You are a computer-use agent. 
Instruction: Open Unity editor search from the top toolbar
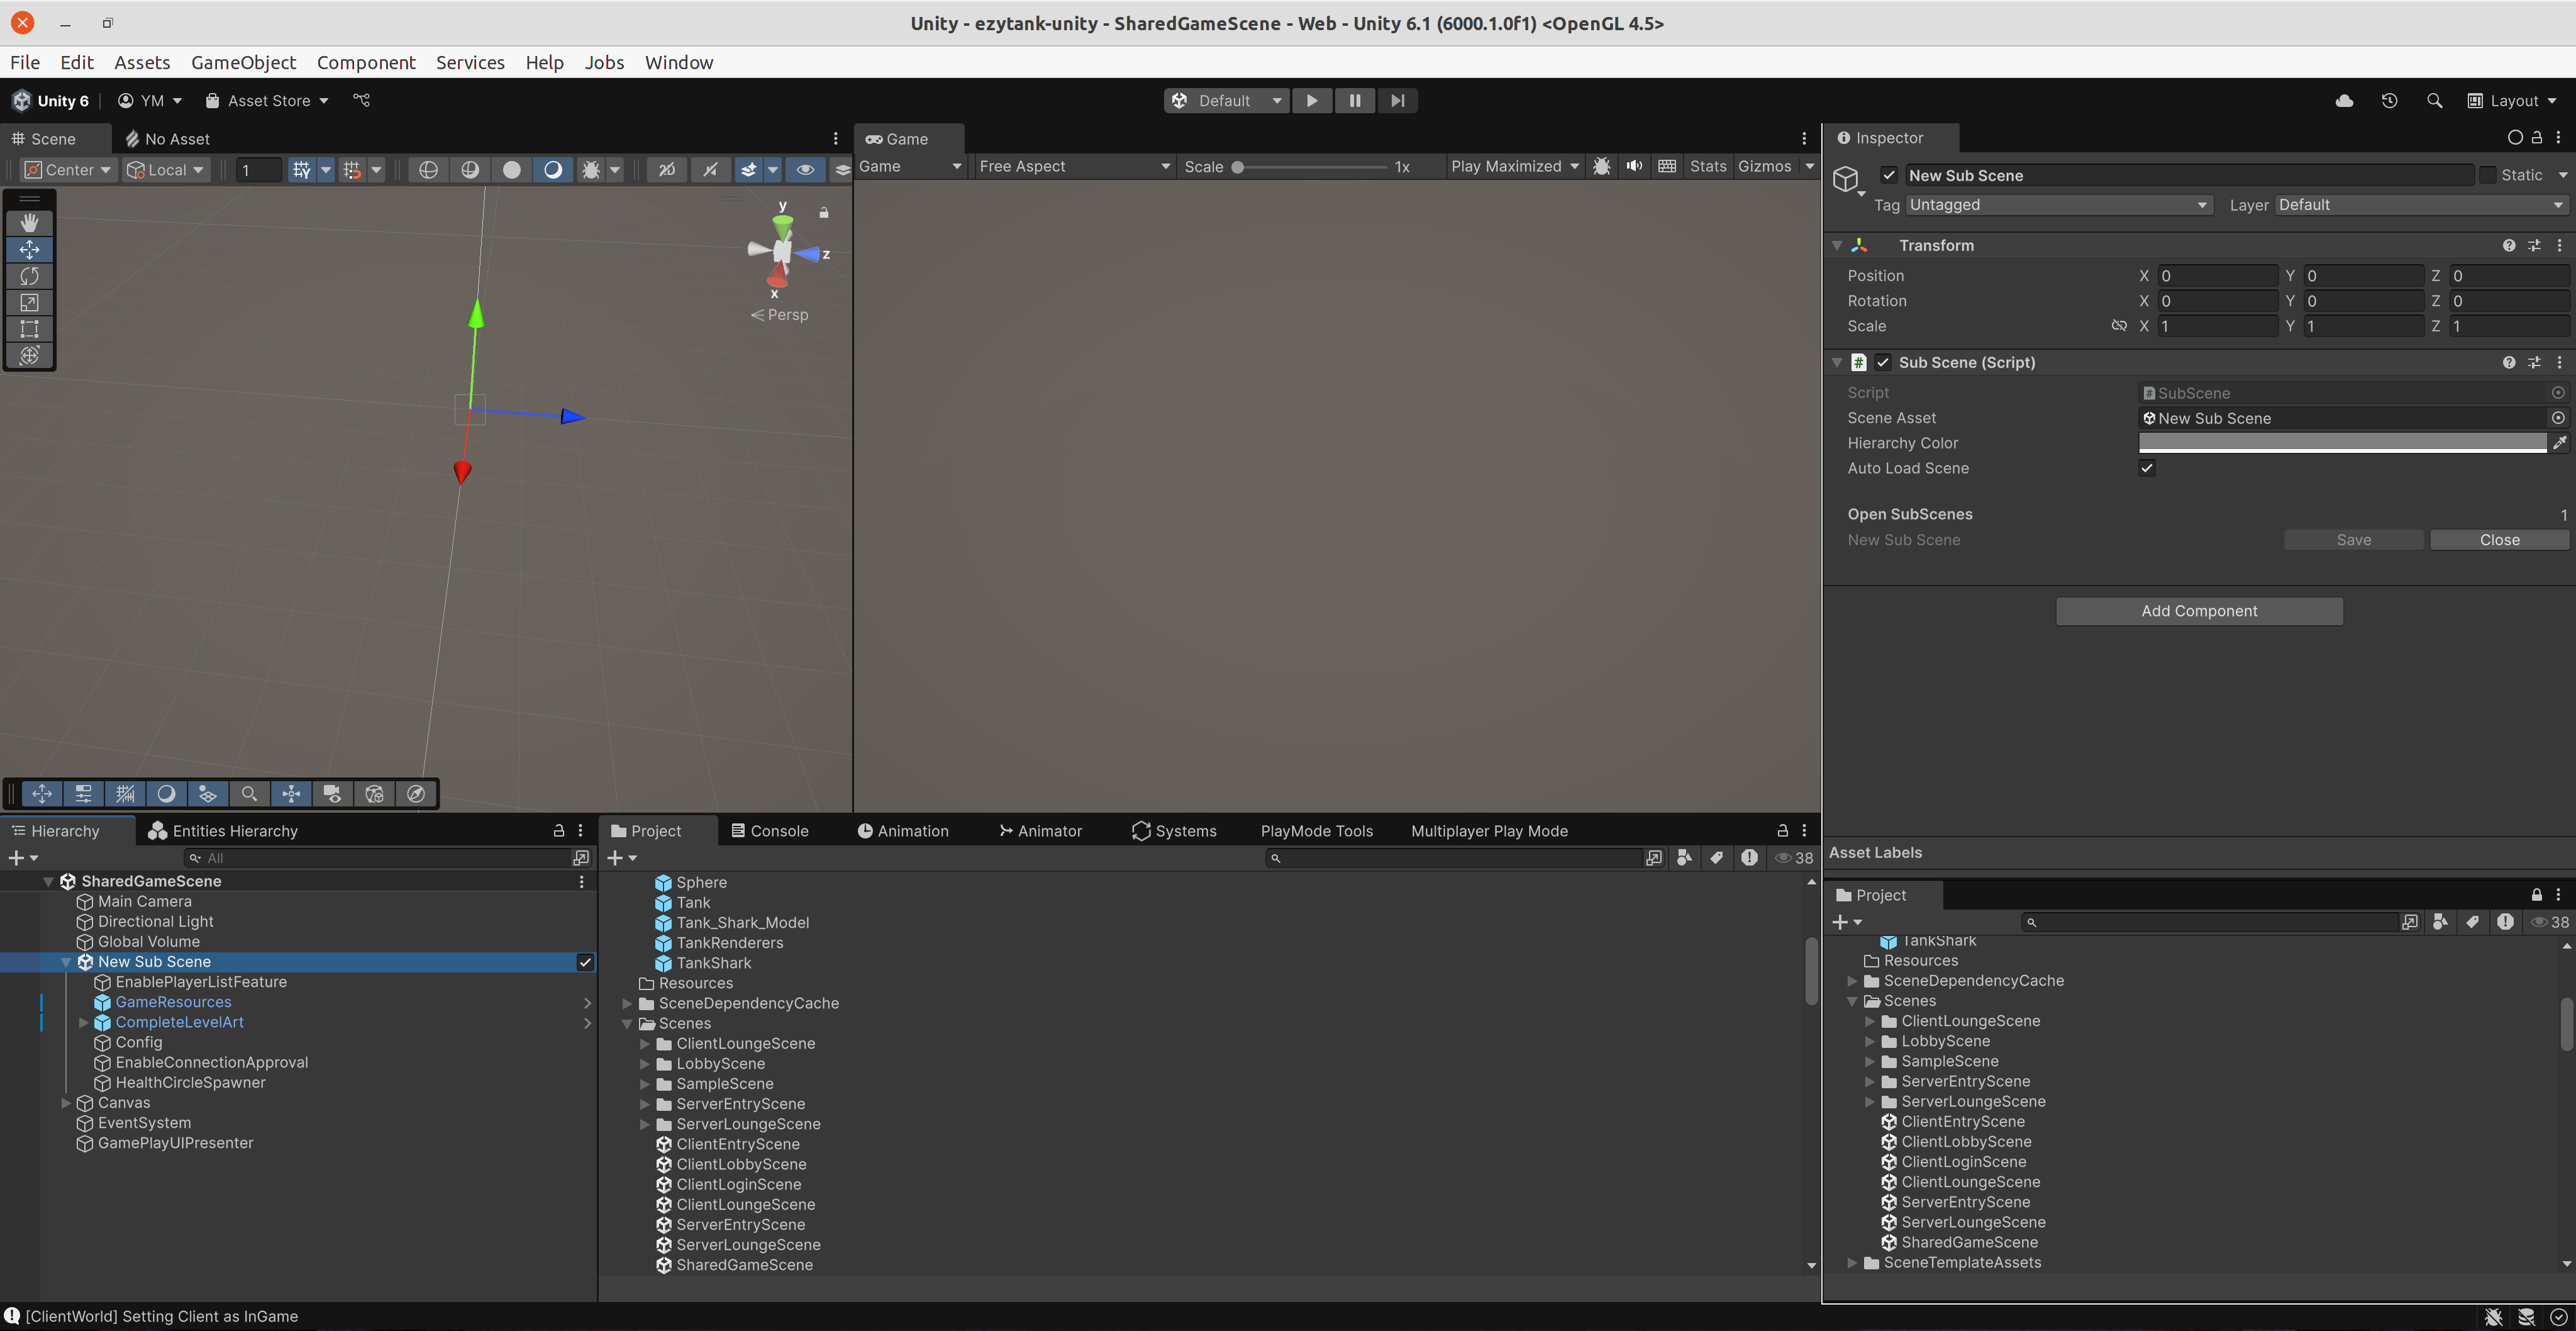(x=2435, y=100)
